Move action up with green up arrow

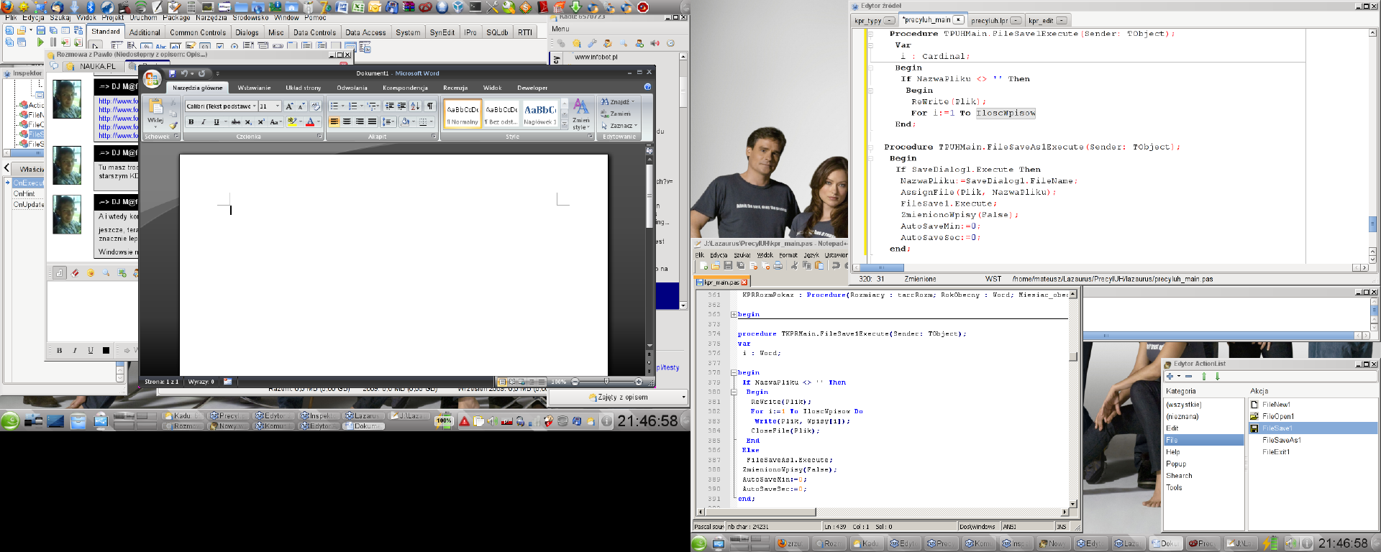1204,376
